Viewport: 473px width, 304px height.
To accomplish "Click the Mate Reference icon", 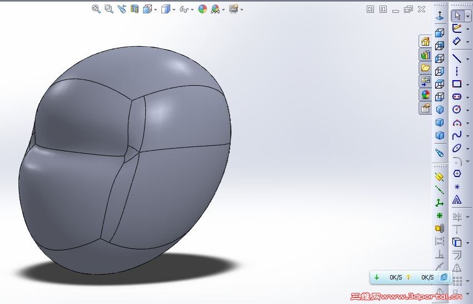I will 440,228.
